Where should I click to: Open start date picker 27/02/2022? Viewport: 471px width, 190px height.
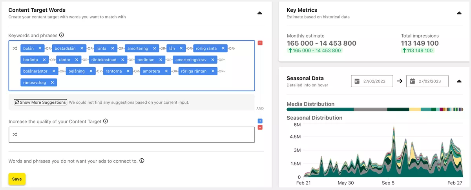(x=372, y=81)
